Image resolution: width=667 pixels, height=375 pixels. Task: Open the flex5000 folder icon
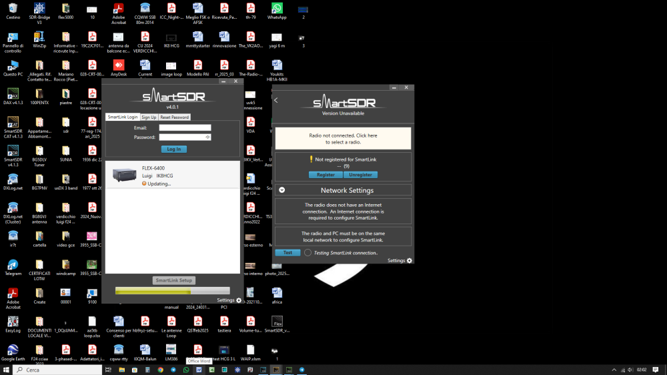[65, 11]
